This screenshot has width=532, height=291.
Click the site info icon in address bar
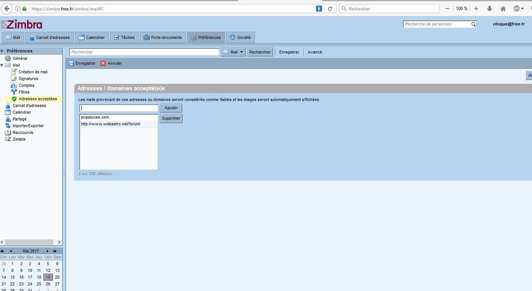pyautogui.click(x=18, y=8)
